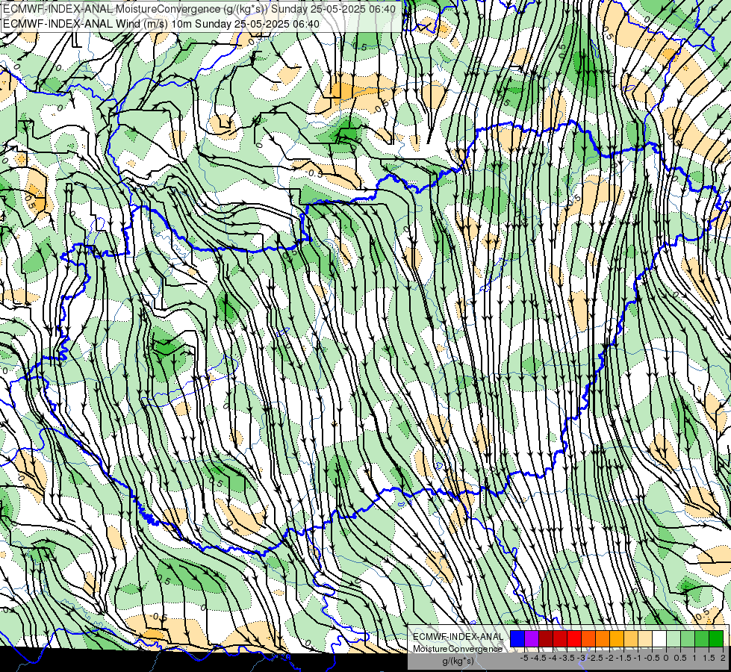The width and height of the screenshot is (731, 672).
Task: Click the -2.5 value on the legend scale
Action: pyautogui.click(x=595, y=658)
